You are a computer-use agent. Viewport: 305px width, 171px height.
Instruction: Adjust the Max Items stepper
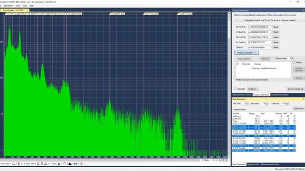tap(267, 104)
